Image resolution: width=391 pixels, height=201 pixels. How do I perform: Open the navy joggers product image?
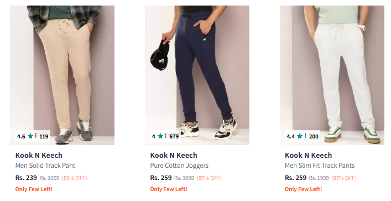click(x=197, y=75)
